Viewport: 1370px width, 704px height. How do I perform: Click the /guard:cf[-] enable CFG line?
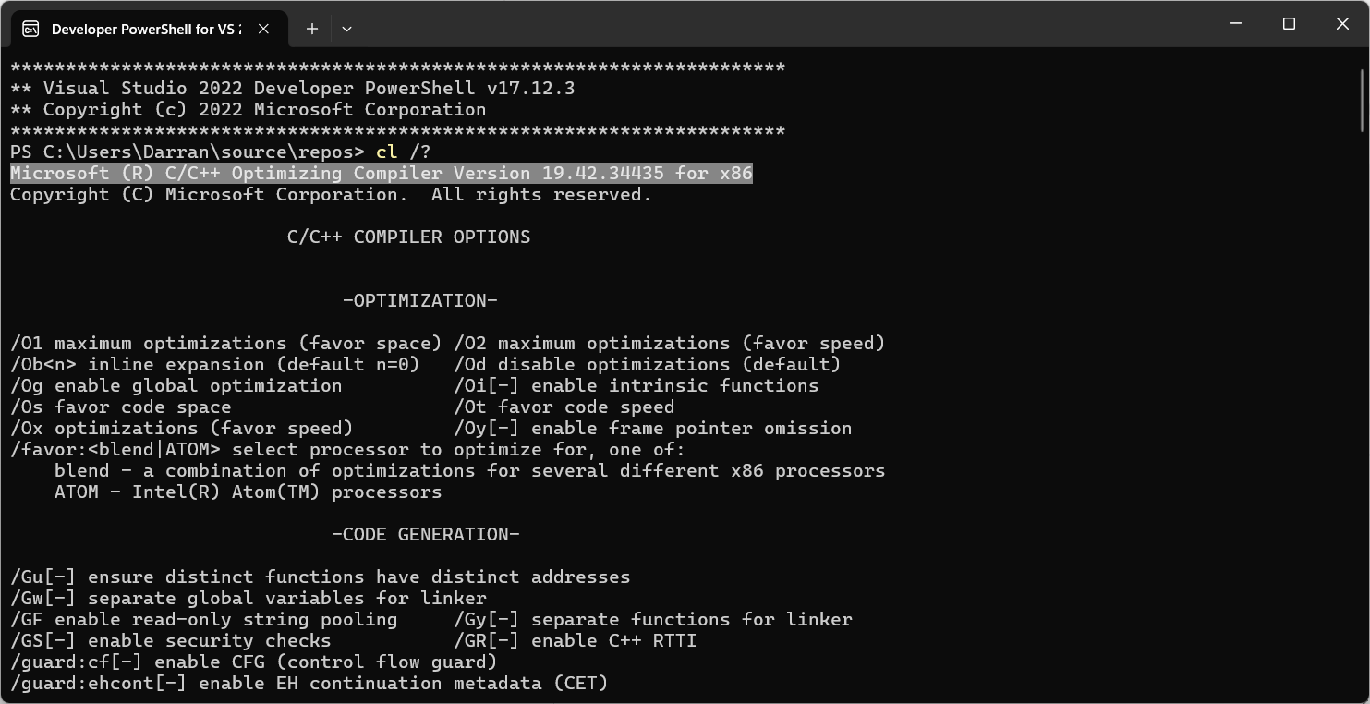254,662
